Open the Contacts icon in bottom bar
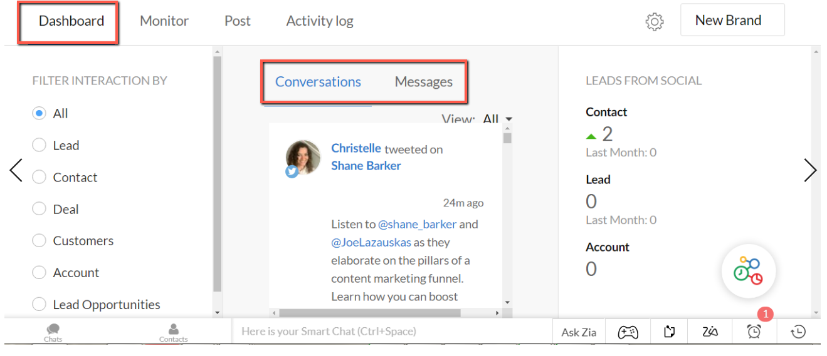This screenshot has width=827, height=356. (x=174, y=332)
